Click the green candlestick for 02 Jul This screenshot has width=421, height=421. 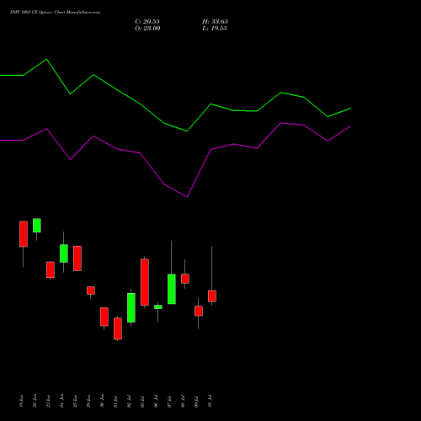click(131, 307)
